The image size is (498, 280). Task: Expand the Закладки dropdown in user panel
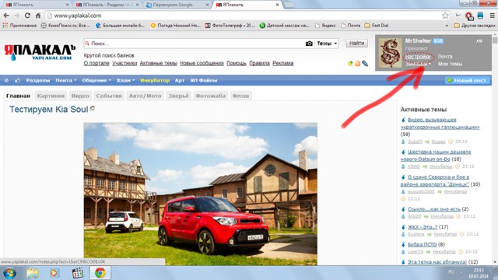tap(418, 64)
